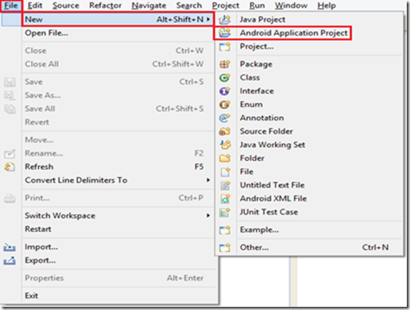Open the Edit menu
Screen dimensions: 410x310
point(35,6)
